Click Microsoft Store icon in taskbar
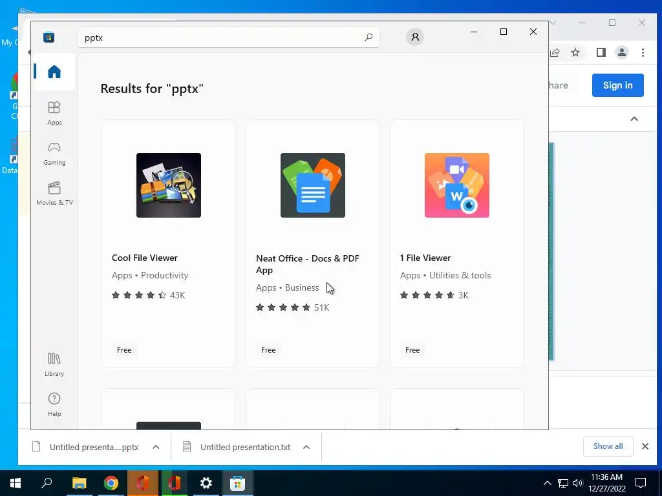 tap(238, 483)
